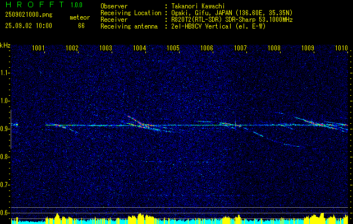Click the 'meteor' label
Screen dimensions: 353x224
[80, 17]
